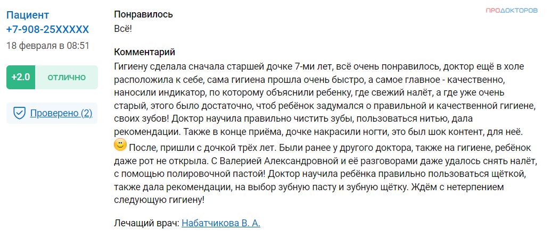Click the Комментарий section heading

click(x=144, y=53)
